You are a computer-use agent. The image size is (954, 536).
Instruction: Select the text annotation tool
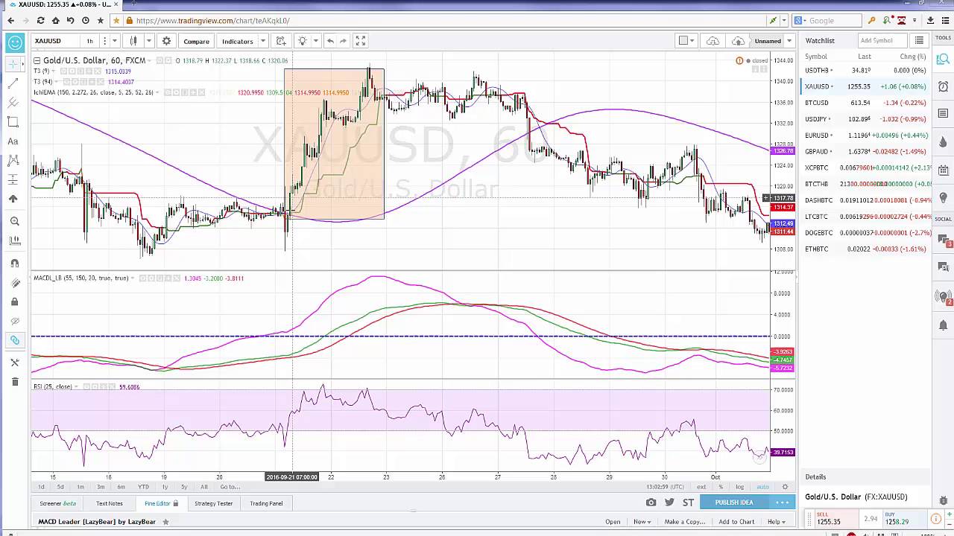[13, 141]
